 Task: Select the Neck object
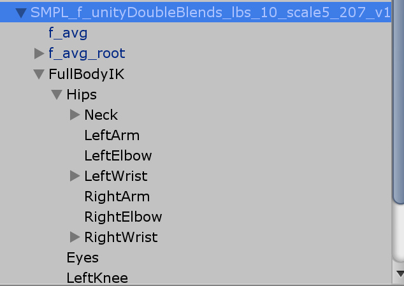coord(101,115)
